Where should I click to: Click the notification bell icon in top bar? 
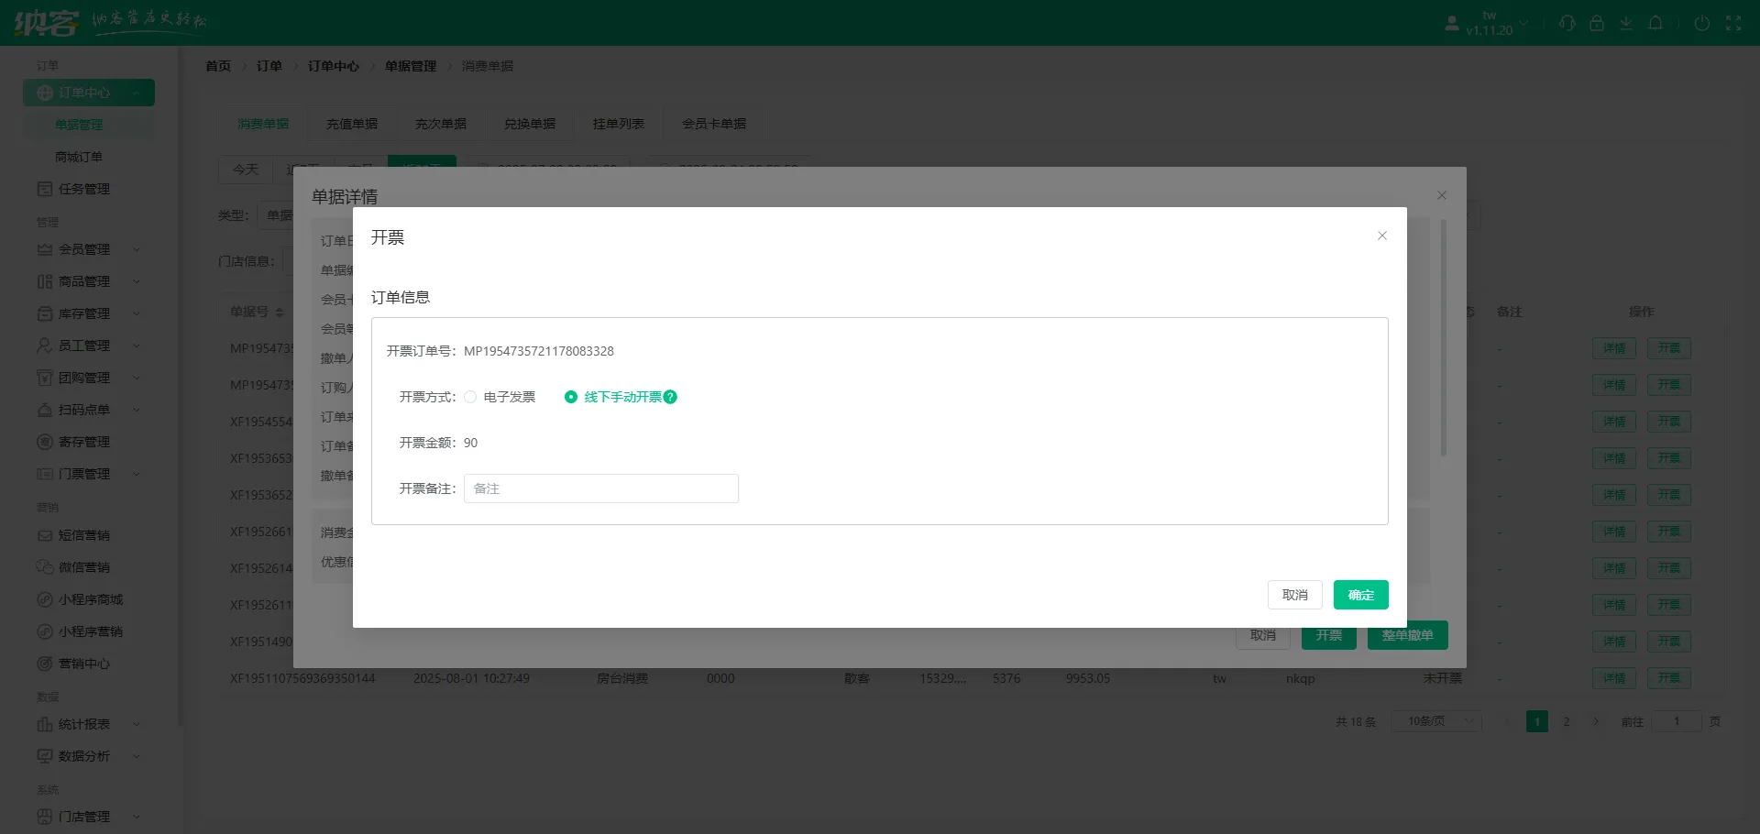point(1655,24)
